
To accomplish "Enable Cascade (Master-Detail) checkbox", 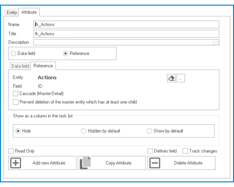I will point(16,94).
